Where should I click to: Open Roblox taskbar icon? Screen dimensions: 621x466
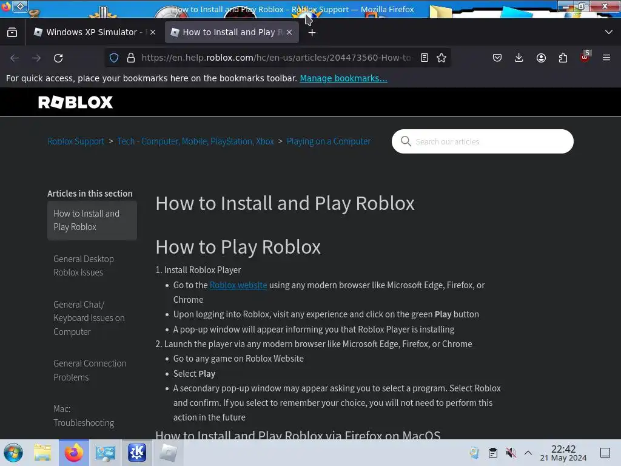[x=169, y=453]
